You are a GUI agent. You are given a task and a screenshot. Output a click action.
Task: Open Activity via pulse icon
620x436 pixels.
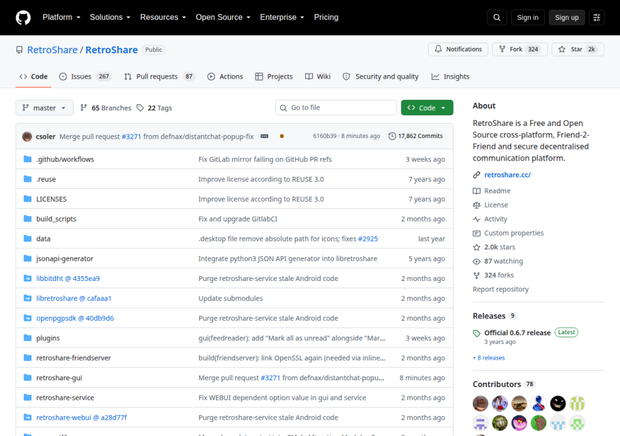(477, 219)
